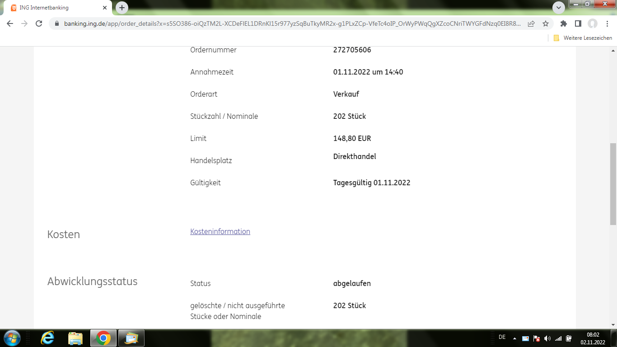
Task: Open the Chrome Extensions puzzle icon
Action: (x=563, y=23)
